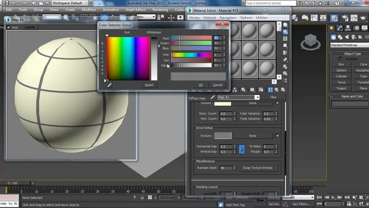Open Graph Editors menu
Image resolution: width=369 pixels, height=208 pixels.
[x=135, y=10]
